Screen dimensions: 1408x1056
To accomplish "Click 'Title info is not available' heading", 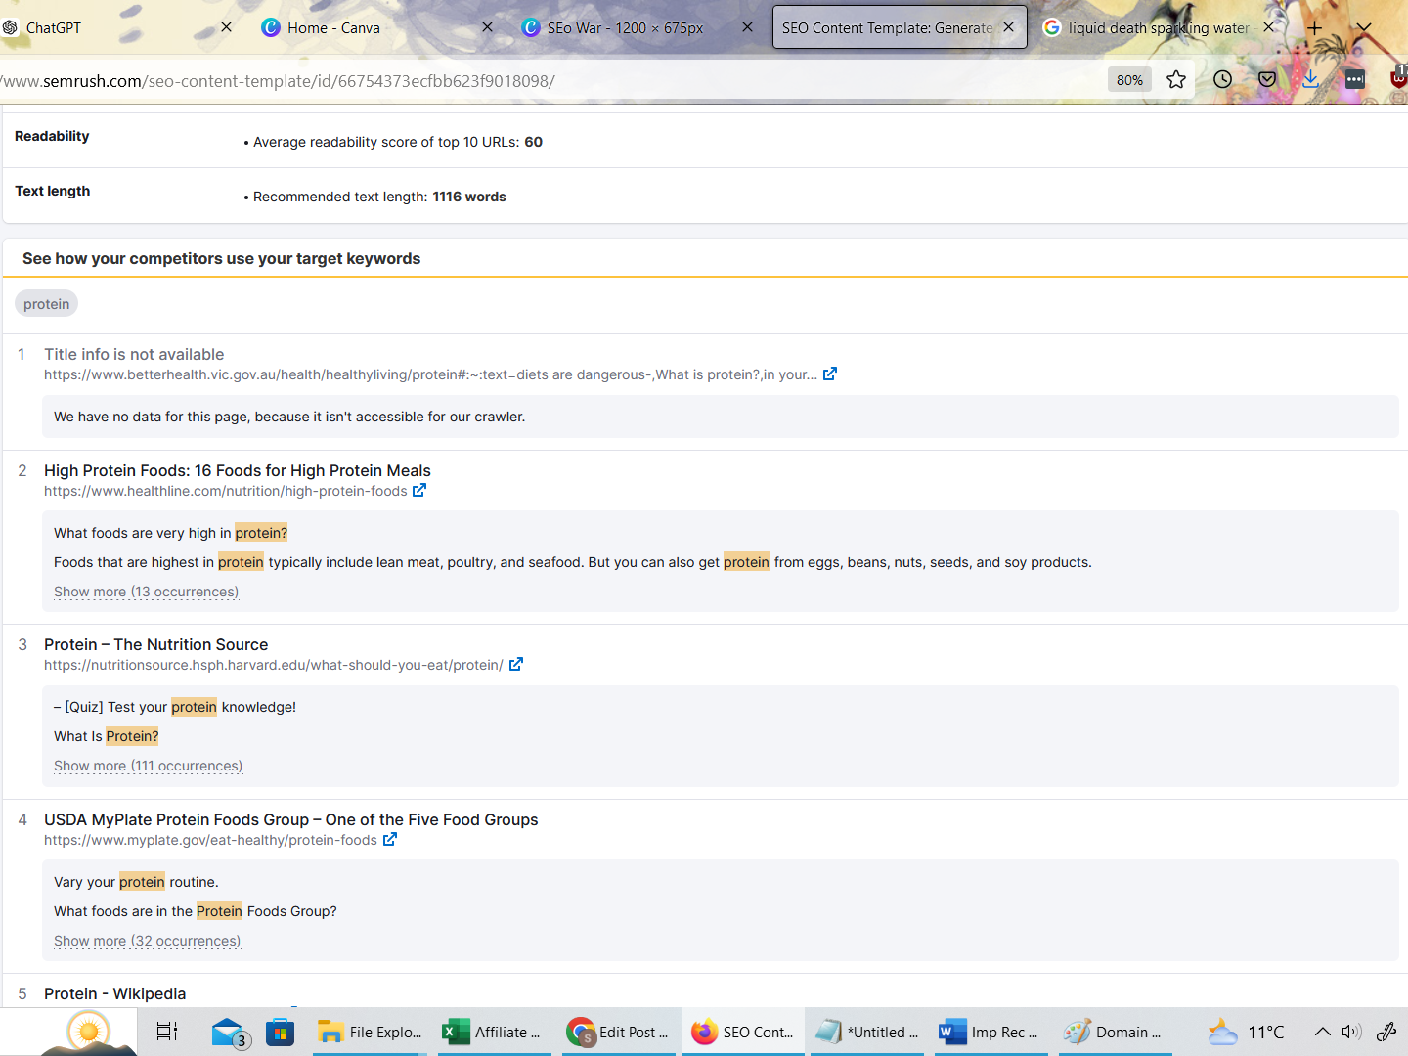I will click(x=134, y=354).
